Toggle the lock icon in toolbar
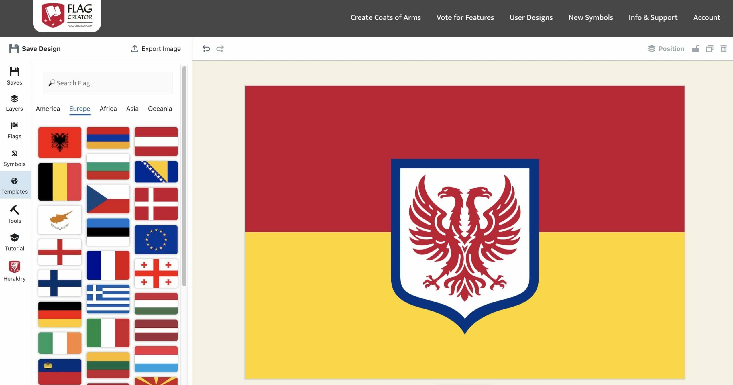This screenshot has width=733, height=385. 696,49
